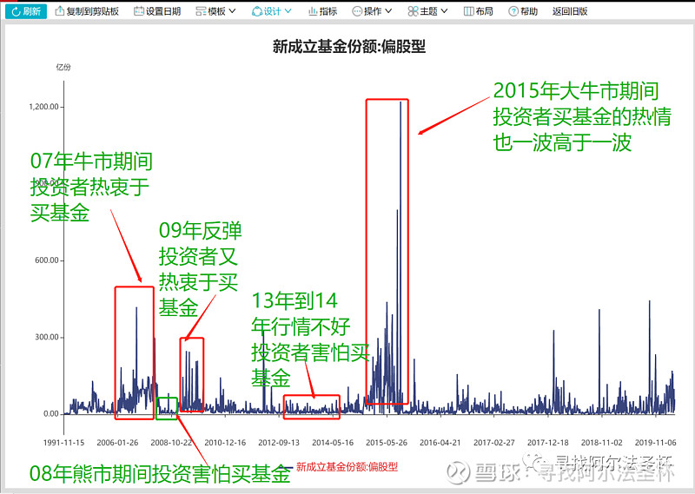The width and height of the screenshot is (695, 494).
Task: Click the 帮助 question mark icon
Action: pos(513,11)
